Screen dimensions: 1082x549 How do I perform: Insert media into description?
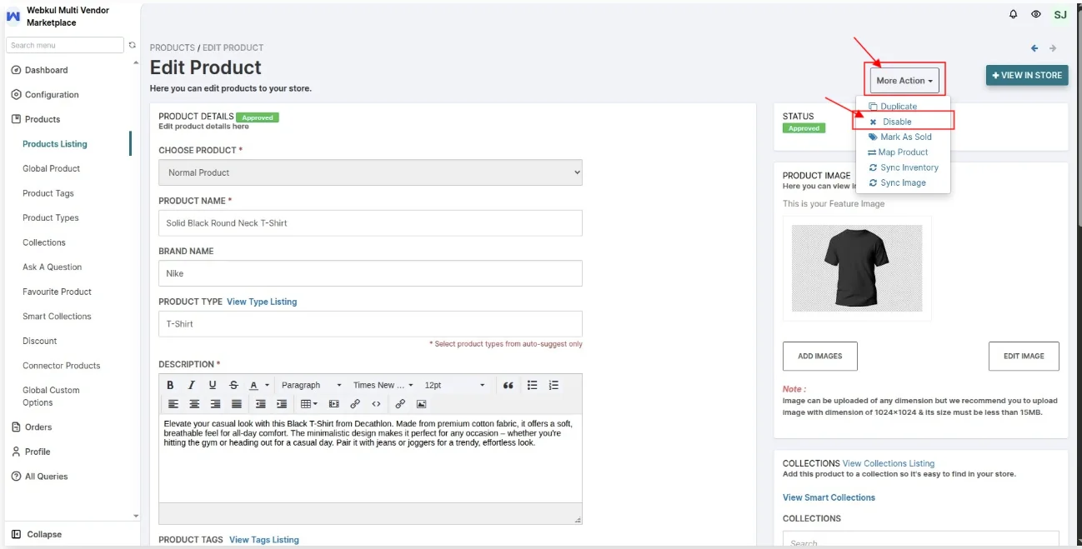(334, 404)
